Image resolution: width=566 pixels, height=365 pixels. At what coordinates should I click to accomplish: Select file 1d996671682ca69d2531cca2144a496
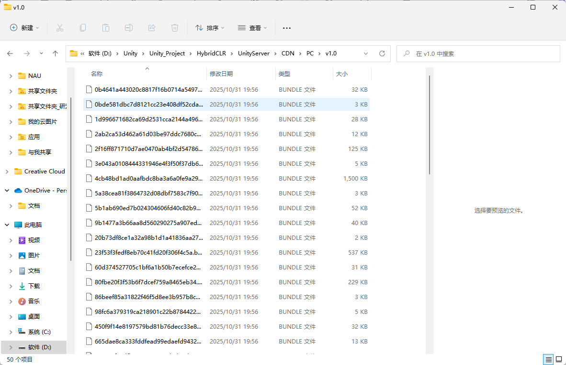tap(226, 119)
